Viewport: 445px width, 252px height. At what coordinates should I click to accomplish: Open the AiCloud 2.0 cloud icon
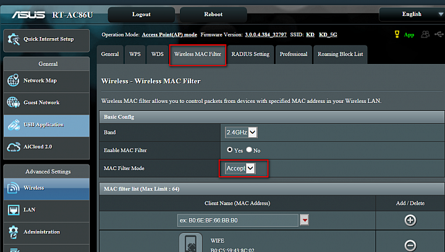[14, 147]
